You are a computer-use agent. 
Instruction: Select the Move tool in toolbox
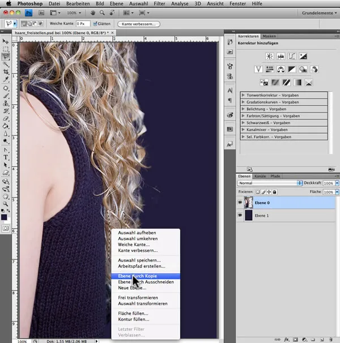pyautogui.click(x=6, y=41)
